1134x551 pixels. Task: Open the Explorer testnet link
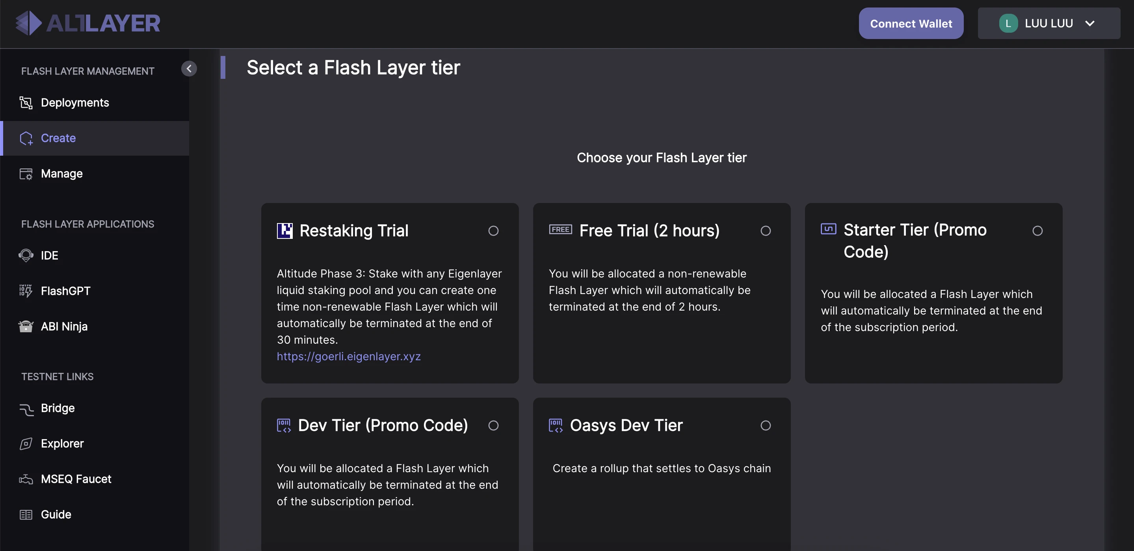point(62,443)
